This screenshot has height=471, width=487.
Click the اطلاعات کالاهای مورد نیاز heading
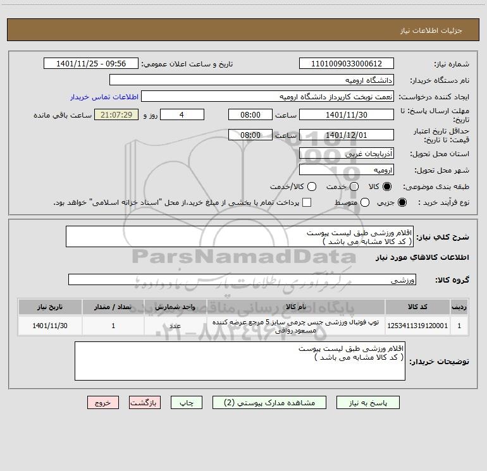tap(422, 257)
